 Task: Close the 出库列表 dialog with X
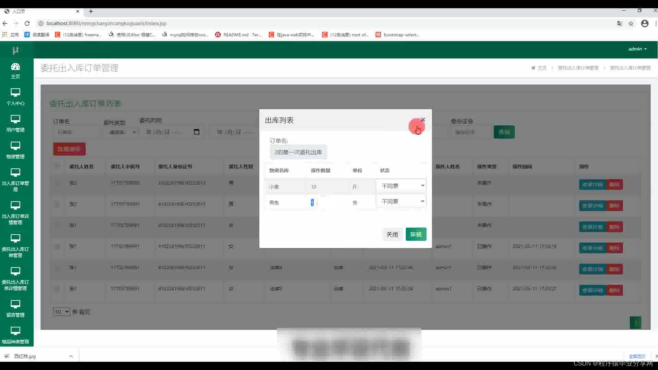423,120
